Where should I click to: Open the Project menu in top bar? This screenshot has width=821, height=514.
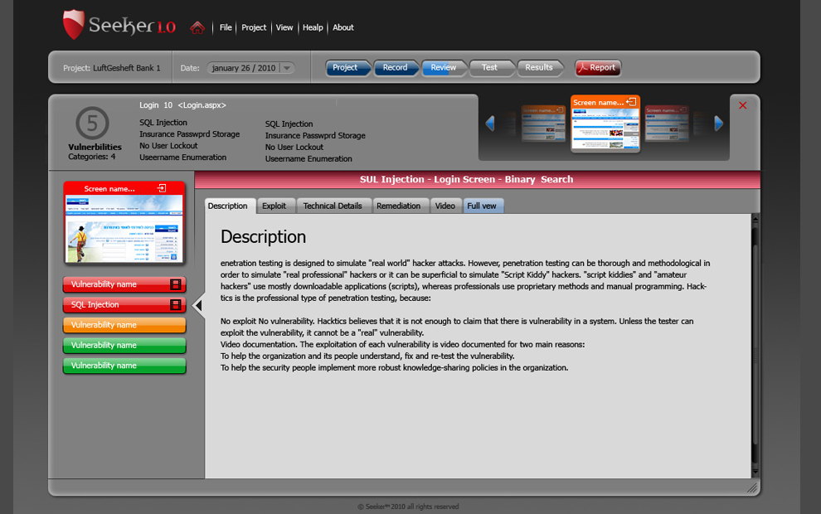[254, 27]
